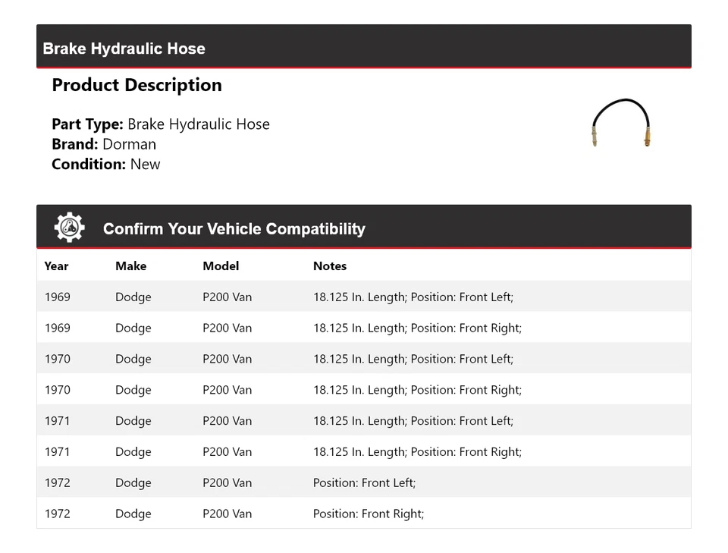The width and height of the screenshot is (728, 553).
Task: Click the Part Type value text
Action: point(199,124)
